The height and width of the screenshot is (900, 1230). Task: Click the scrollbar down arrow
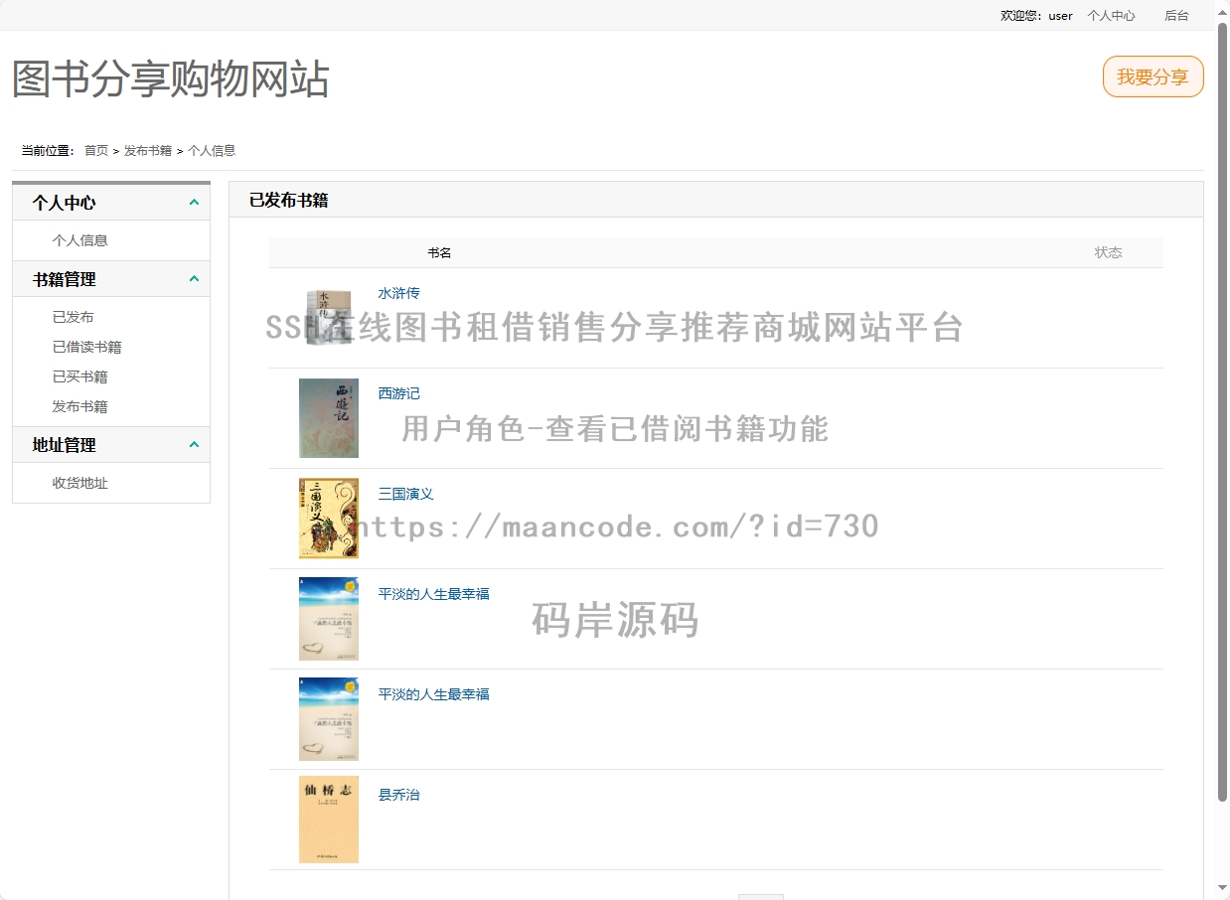1222,887
